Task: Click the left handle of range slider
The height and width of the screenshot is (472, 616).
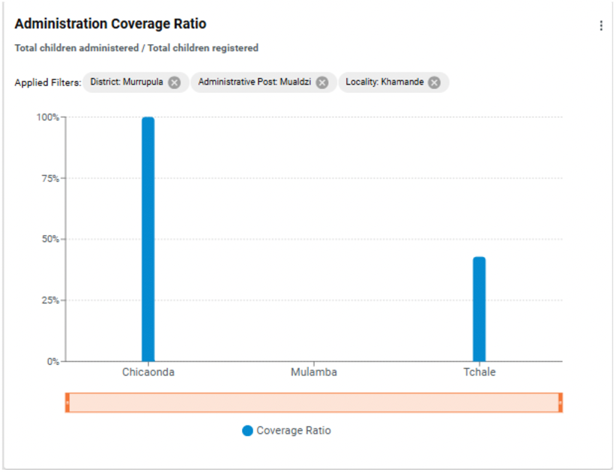Action: tap(67, 402)
